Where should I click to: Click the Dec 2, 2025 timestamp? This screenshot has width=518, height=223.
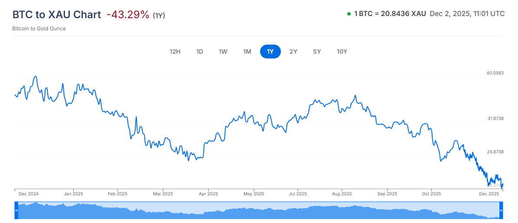[467, 14]
